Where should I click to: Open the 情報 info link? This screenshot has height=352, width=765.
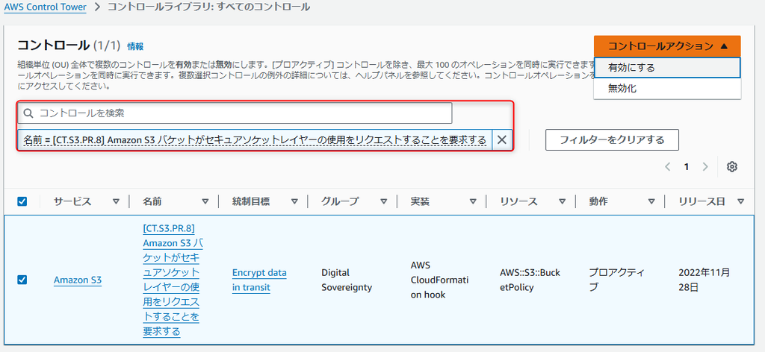(135, 46)
